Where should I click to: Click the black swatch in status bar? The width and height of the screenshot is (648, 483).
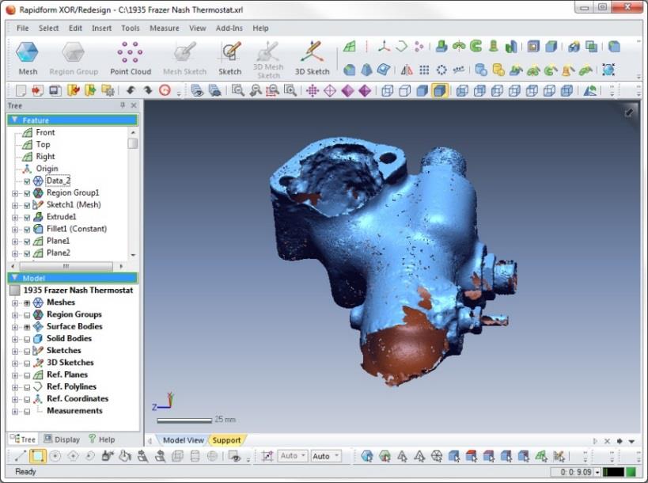(x=614, y=472)
